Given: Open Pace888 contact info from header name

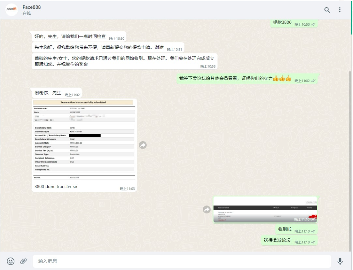Looking at the screenshot, I should tap(32, 7).
